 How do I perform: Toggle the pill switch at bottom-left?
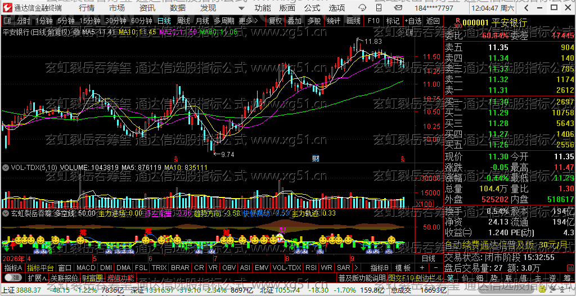point(12,277)
